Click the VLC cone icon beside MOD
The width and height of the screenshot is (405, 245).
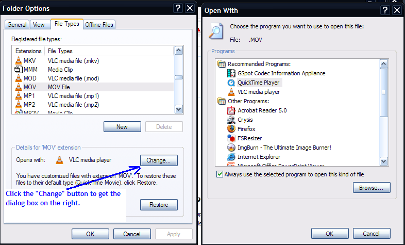(x=19, y=78)
